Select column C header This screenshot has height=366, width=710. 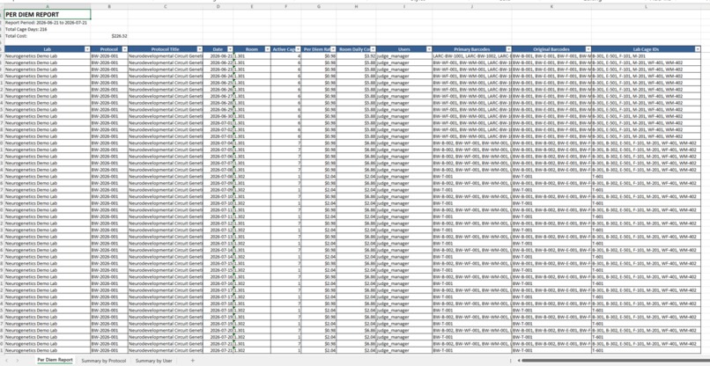click(x=166, y=6)
